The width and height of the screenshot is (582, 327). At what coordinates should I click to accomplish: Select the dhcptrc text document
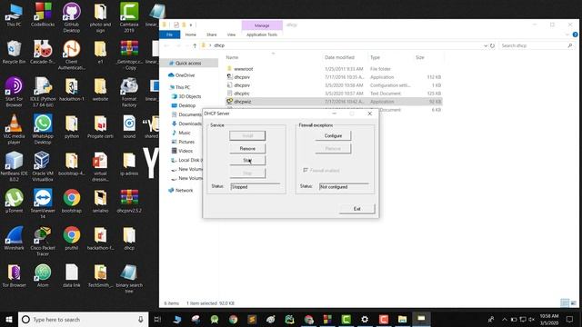click(242, 94)
